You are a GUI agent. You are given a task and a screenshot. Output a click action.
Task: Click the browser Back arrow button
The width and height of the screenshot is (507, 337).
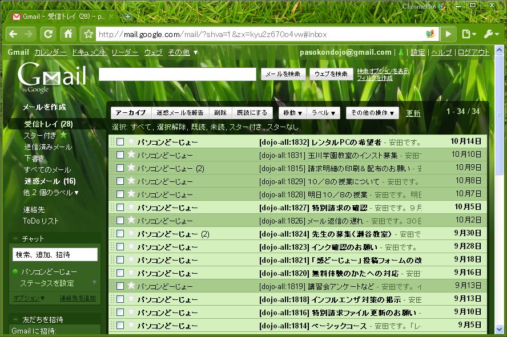13,34
